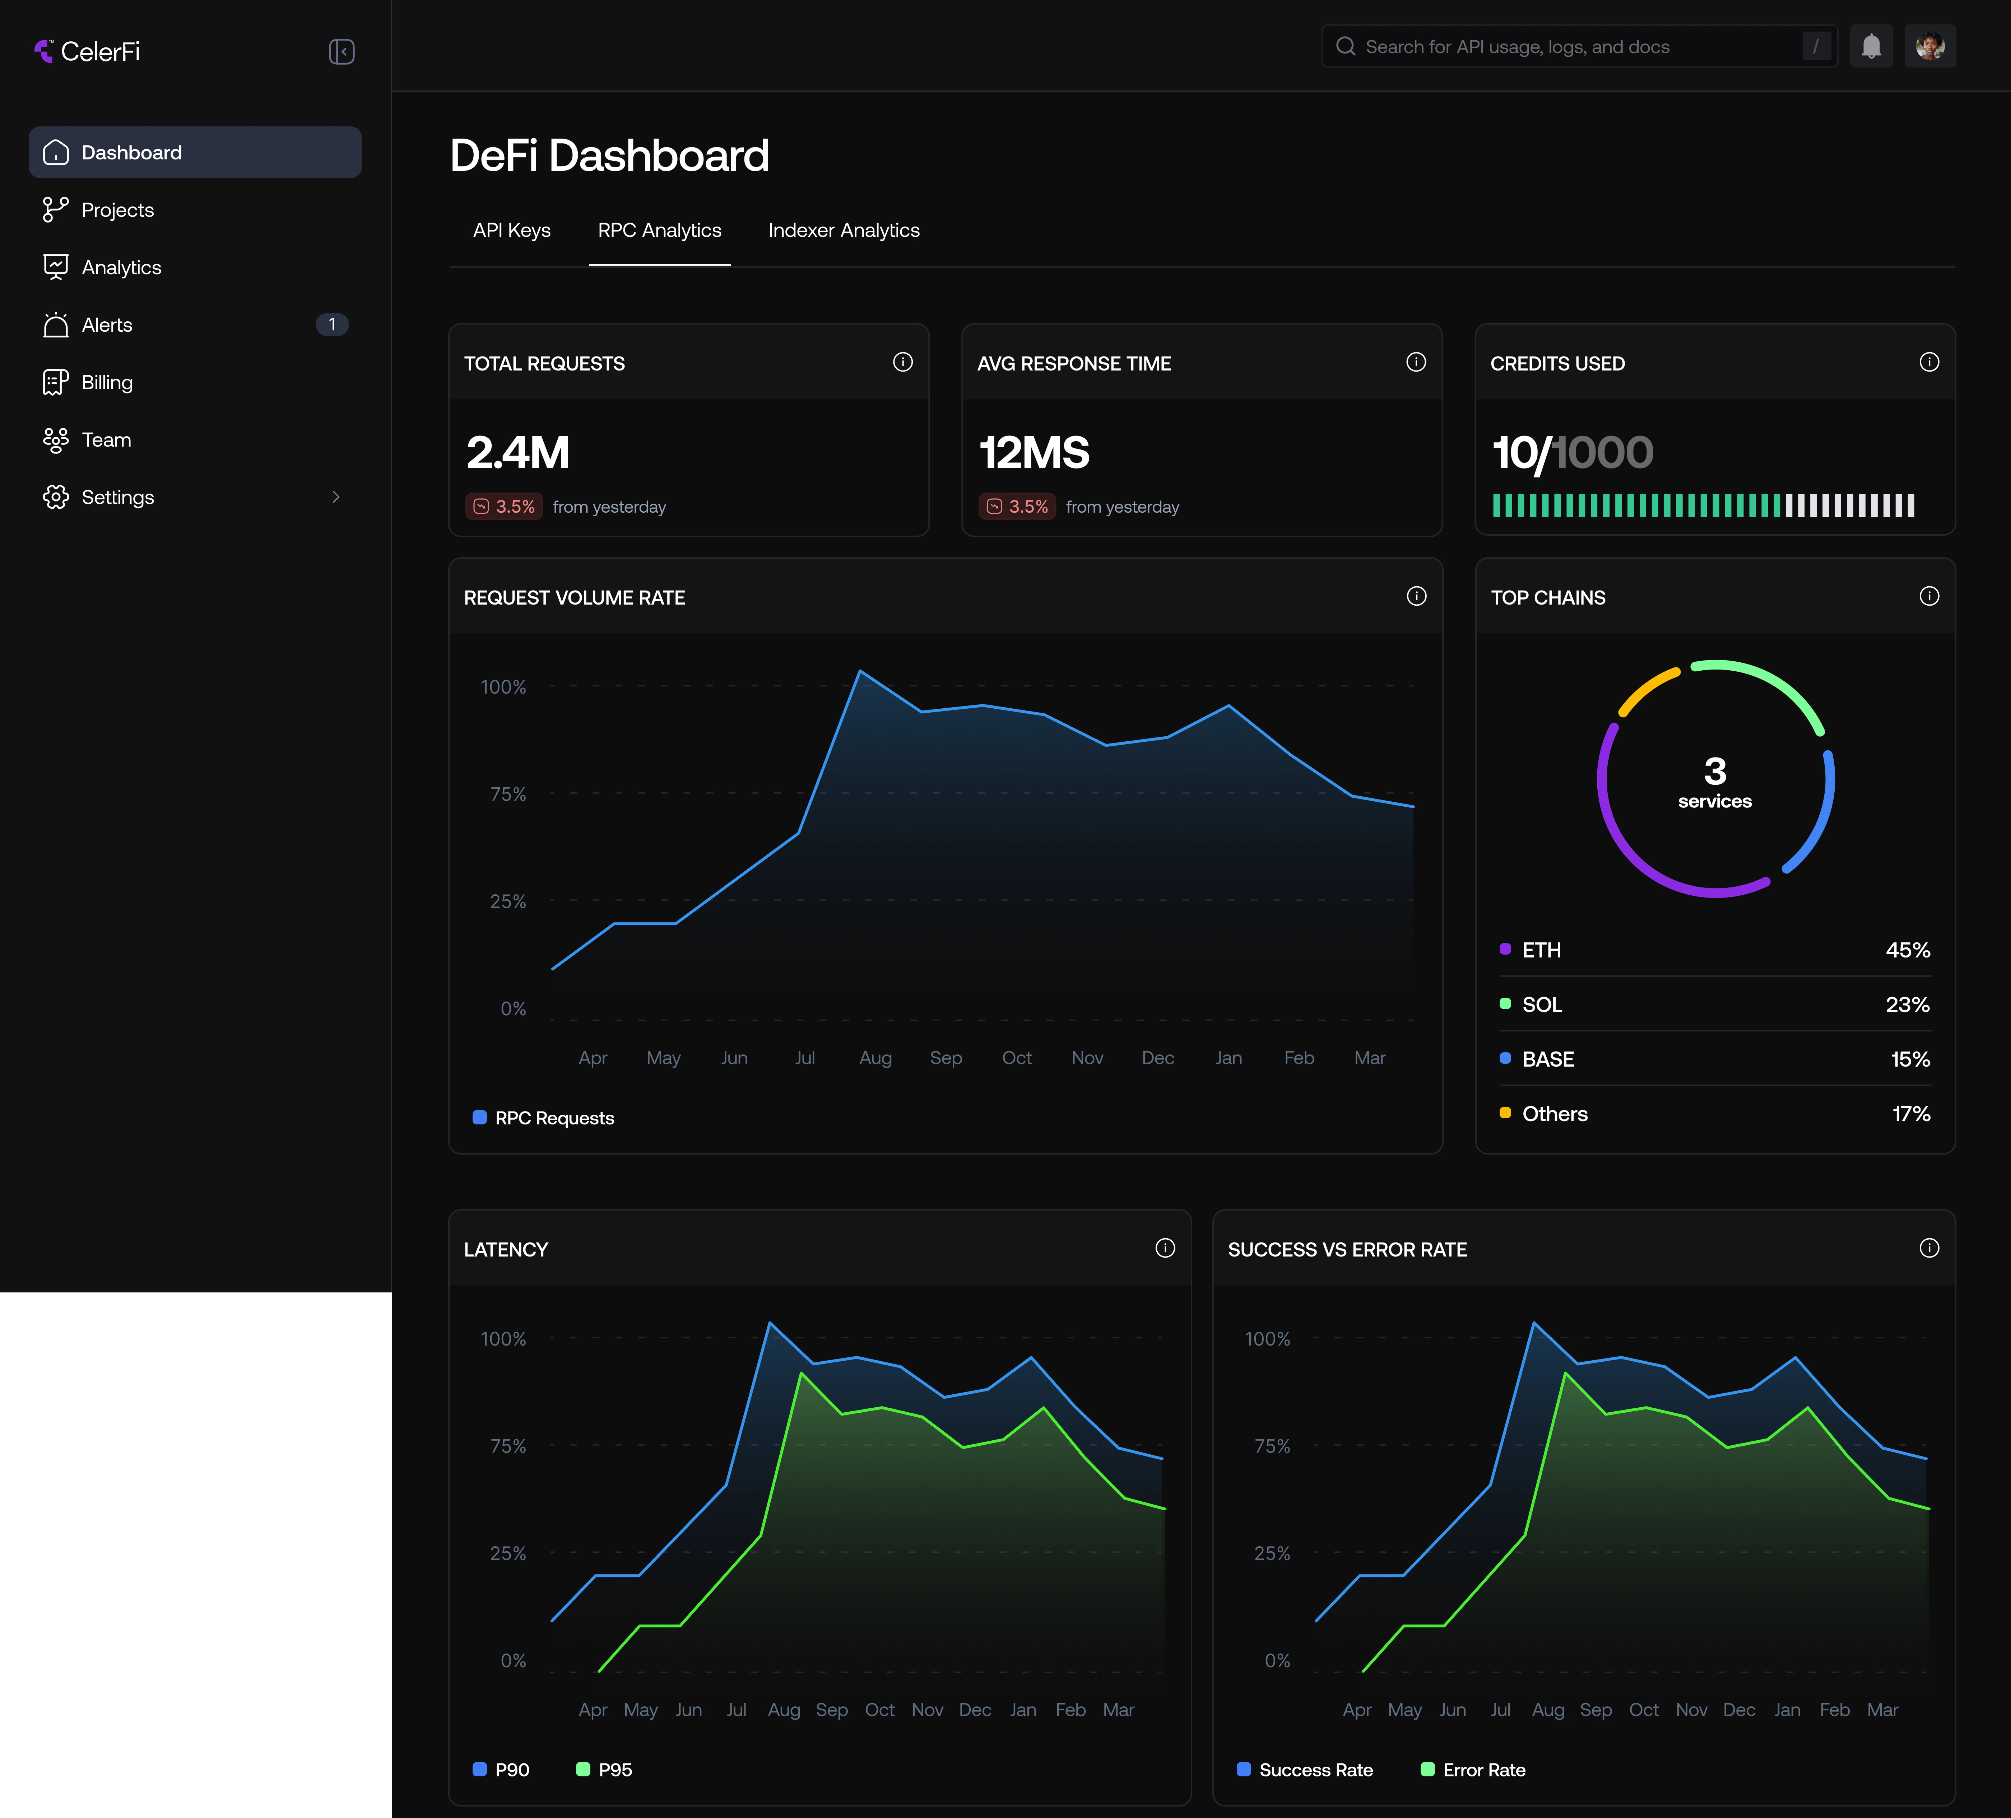Collapse the sidebar panel icon

pos(341,51)
